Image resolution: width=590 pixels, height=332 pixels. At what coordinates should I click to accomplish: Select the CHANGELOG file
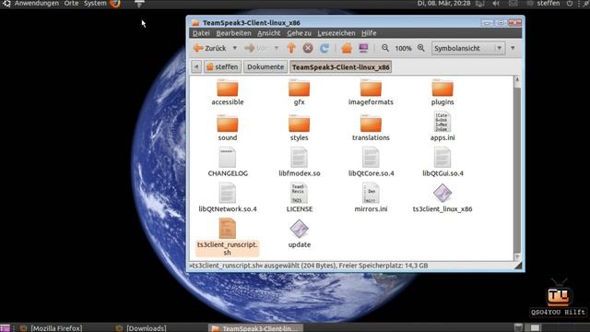[228, 162]
